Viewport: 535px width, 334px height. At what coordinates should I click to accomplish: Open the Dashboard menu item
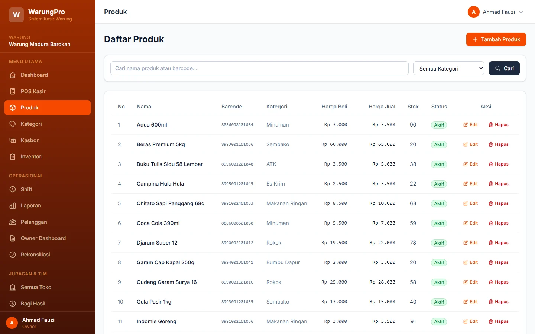click(x=48, y=75)
